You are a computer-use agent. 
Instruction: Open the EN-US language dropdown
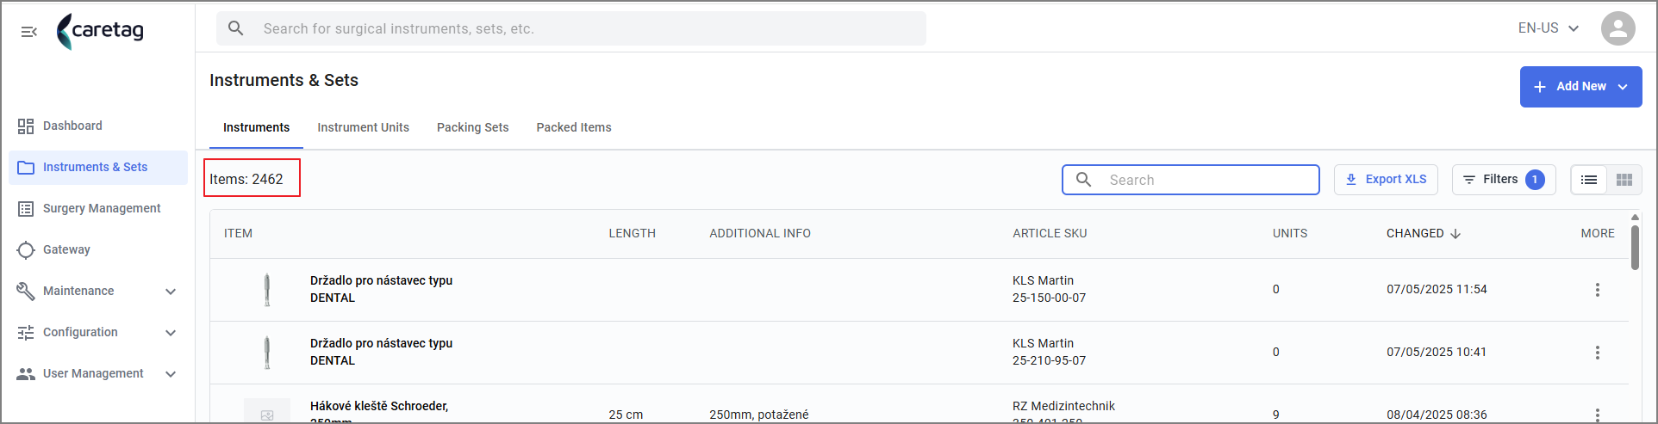(x=1548, y=28)
